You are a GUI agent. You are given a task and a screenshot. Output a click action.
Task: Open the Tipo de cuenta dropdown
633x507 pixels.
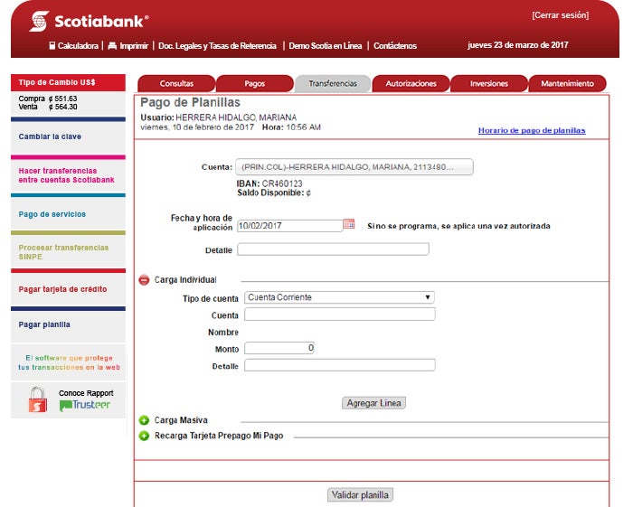coord(339,297)
